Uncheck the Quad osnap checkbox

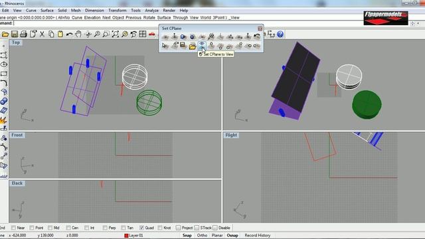click(x=141, y=228)
